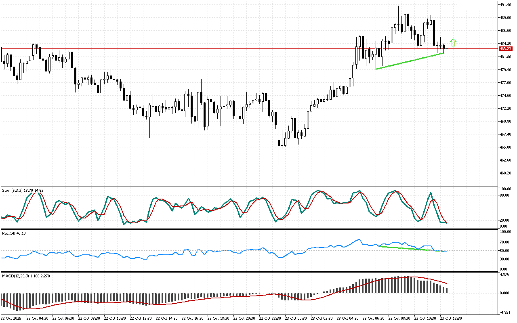517x323 pixels.
Task: Click the MACD 4.876 scale label
Action: (x=504, y=275)
